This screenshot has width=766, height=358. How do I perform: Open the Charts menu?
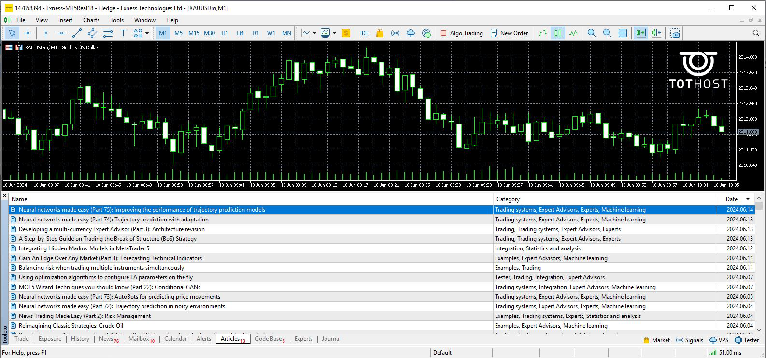tap(91, 20)
